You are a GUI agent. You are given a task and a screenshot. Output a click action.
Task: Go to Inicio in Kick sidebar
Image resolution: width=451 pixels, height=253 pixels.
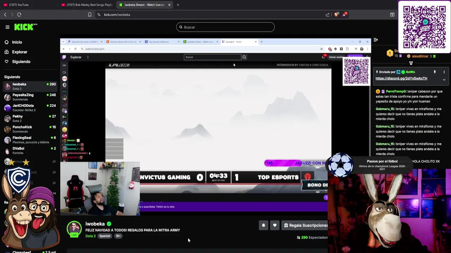(13, 42)
